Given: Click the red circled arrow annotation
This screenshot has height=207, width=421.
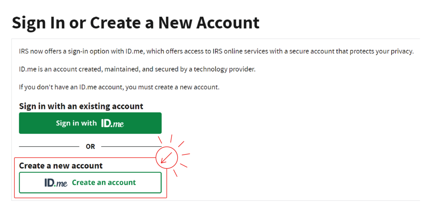Looking at the screenshot, I should (x=167, y=157).
